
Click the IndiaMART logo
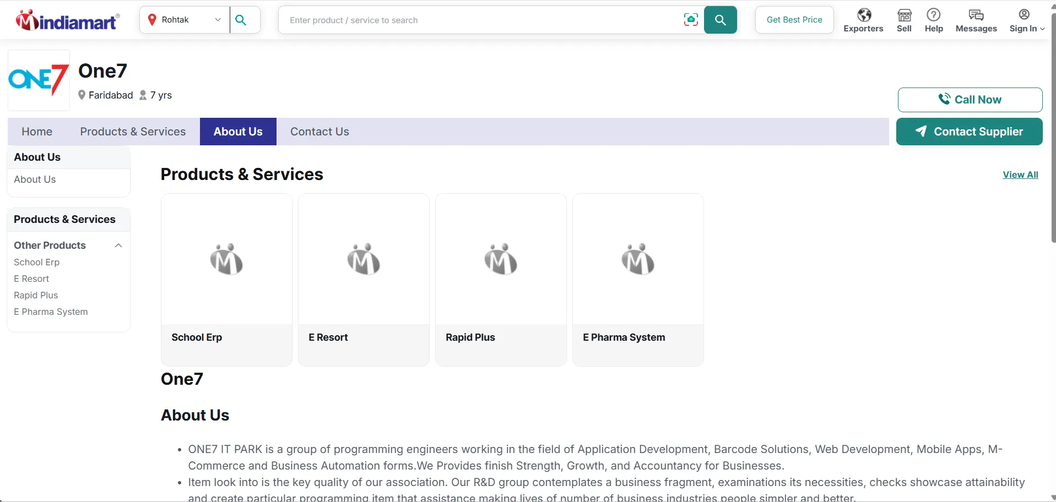(68, 20)
